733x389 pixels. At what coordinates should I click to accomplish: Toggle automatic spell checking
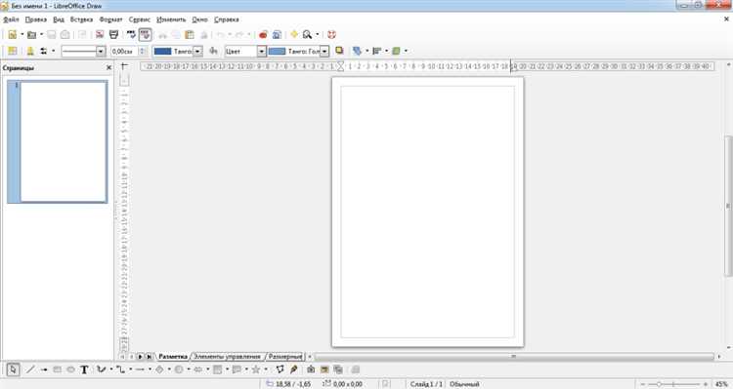click(145, 34)
